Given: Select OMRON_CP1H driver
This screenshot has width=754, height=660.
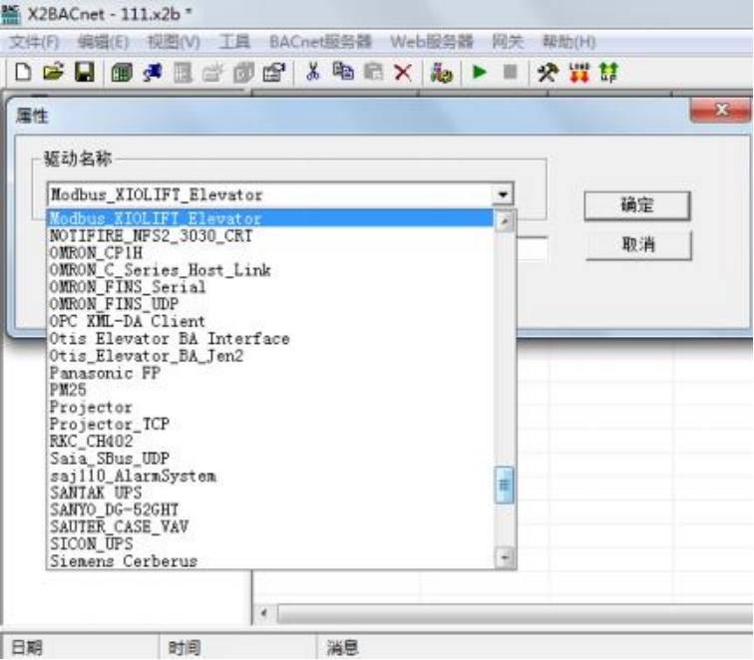Looking at the screenshot, I should 270,253.
